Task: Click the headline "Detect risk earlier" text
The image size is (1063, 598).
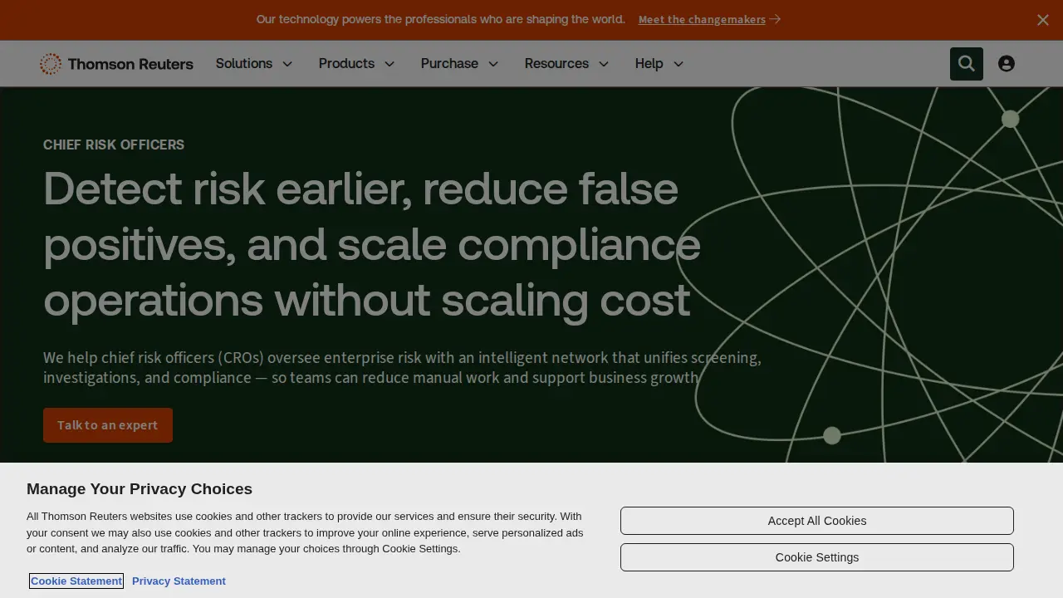Action: pyautogui.click(x=228, y=189)
